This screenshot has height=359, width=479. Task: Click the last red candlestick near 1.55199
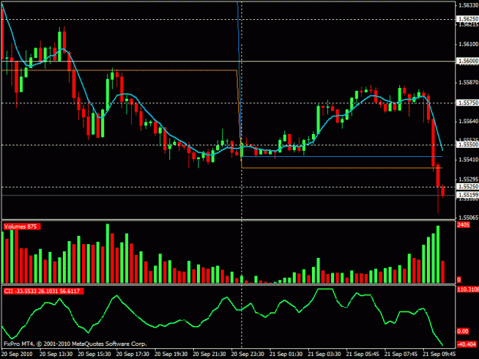pos(443,191)
